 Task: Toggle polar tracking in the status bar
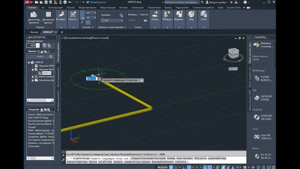[x=189, y=167]
